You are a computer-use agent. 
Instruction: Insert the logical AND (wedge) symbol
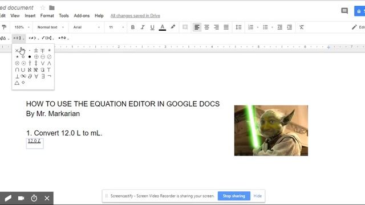click(49, 63)
